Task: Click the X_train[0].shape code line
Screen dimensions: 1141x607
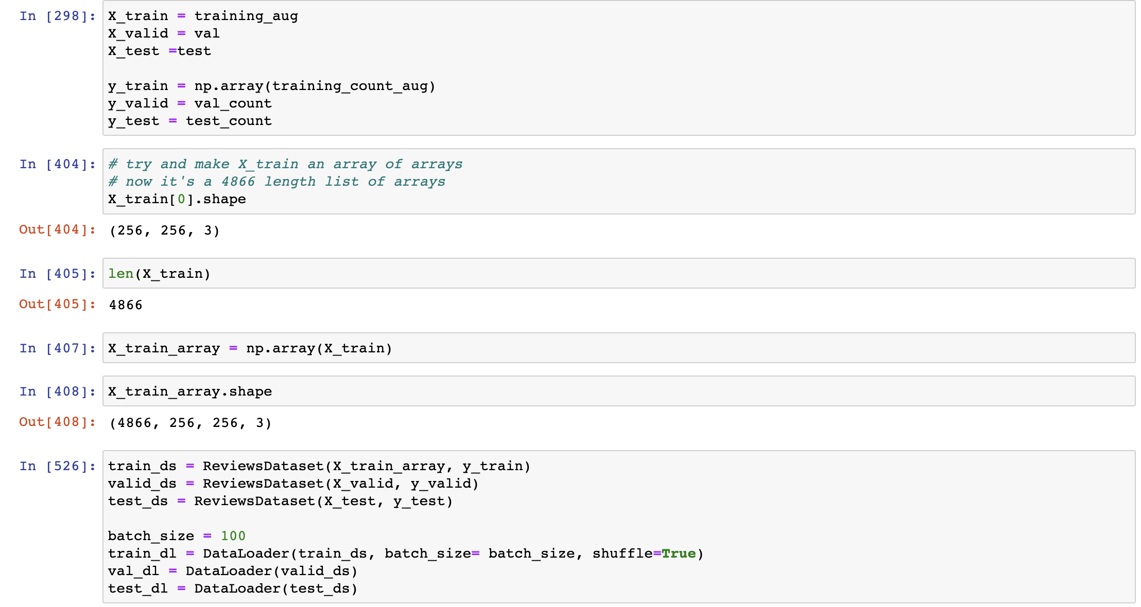Action: click(x=177, y=199)
